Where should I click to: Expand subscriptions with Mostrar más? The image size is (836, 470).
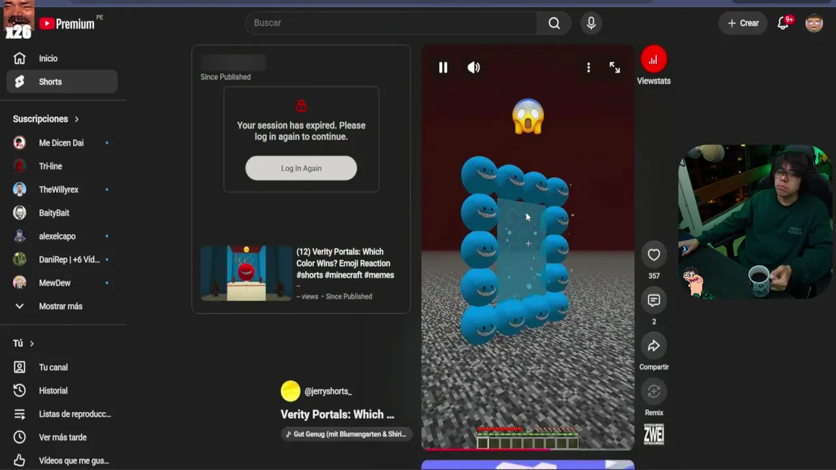point(62,306)
